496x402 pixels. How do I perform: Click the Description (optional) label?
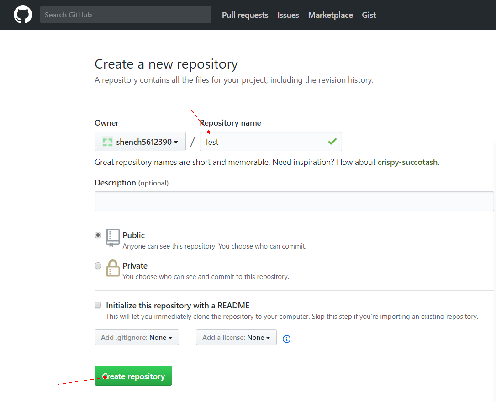(132, 183)
